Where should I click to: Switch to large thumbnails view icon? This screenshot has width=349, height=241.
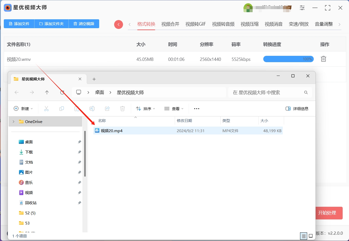point(311,236)
